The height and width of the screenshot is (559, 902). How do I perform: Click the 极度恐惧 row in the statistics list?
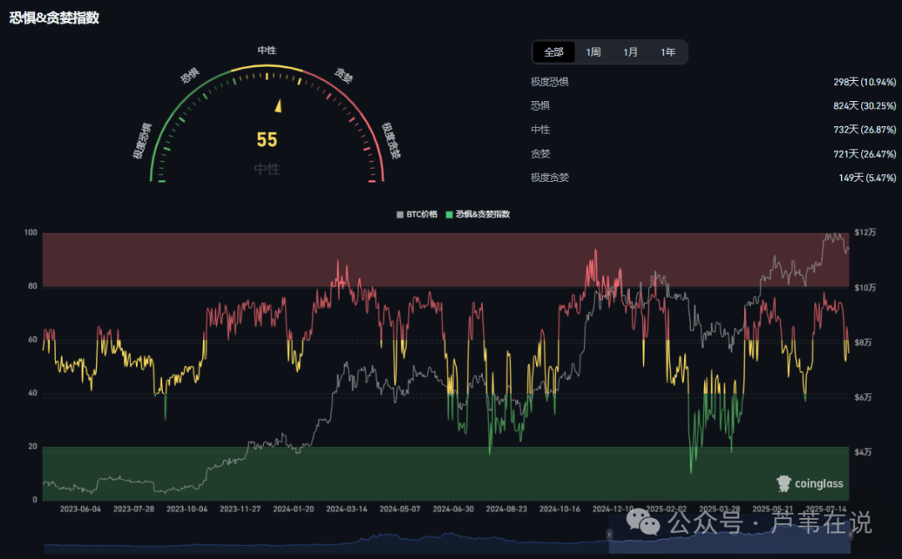point(550,82)
